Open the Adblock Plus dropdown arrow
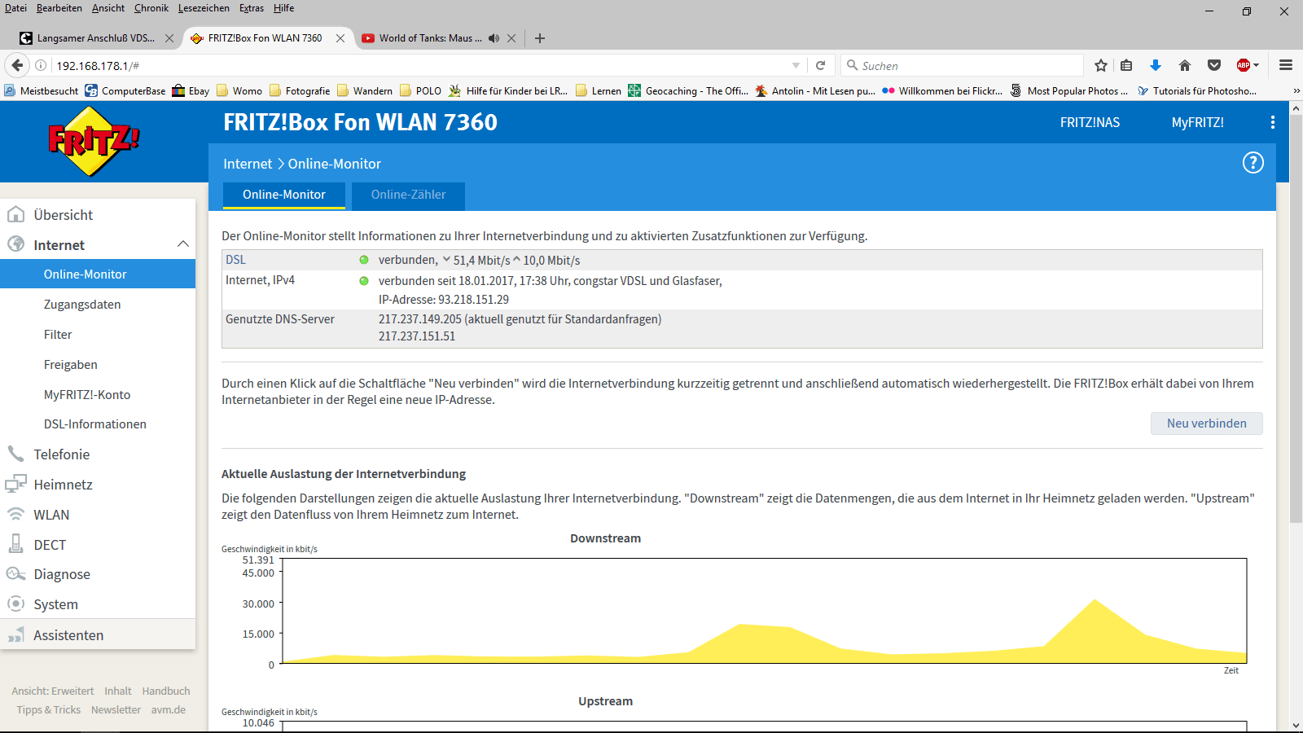The image size is (1303, 733). [1256, 65]
